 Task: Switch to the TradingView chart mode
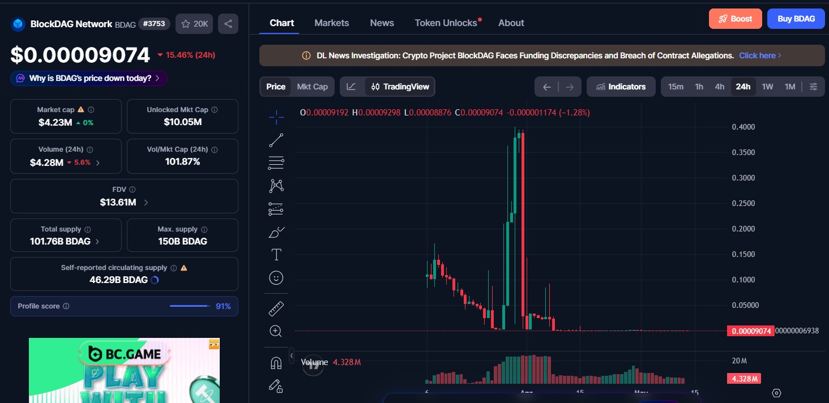click(400, 87)
